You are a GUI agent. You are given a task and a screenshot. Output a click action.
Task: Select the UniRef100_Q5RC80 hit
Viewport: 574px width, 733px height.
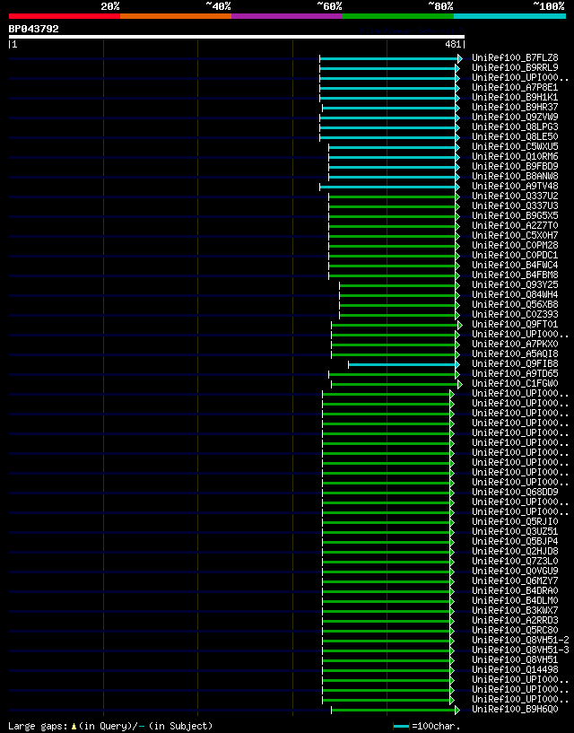point(515,630)
